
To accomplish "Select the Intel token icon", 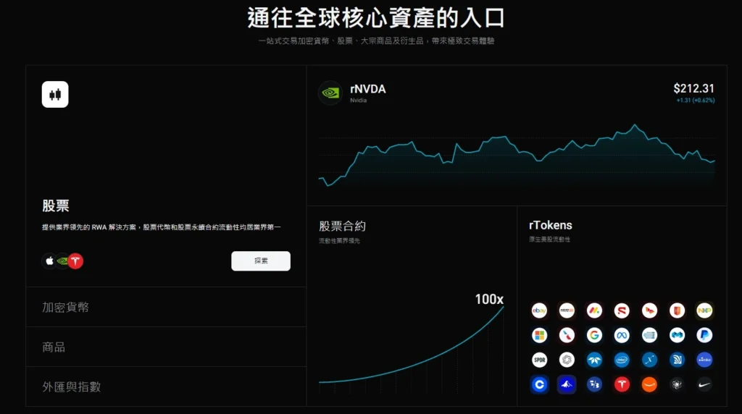I will click(x=622, y=360).
